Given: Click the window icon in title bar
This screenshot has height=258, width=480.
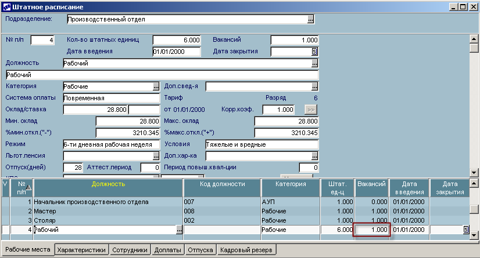Looking at the screenshot, I should point(7,7).
